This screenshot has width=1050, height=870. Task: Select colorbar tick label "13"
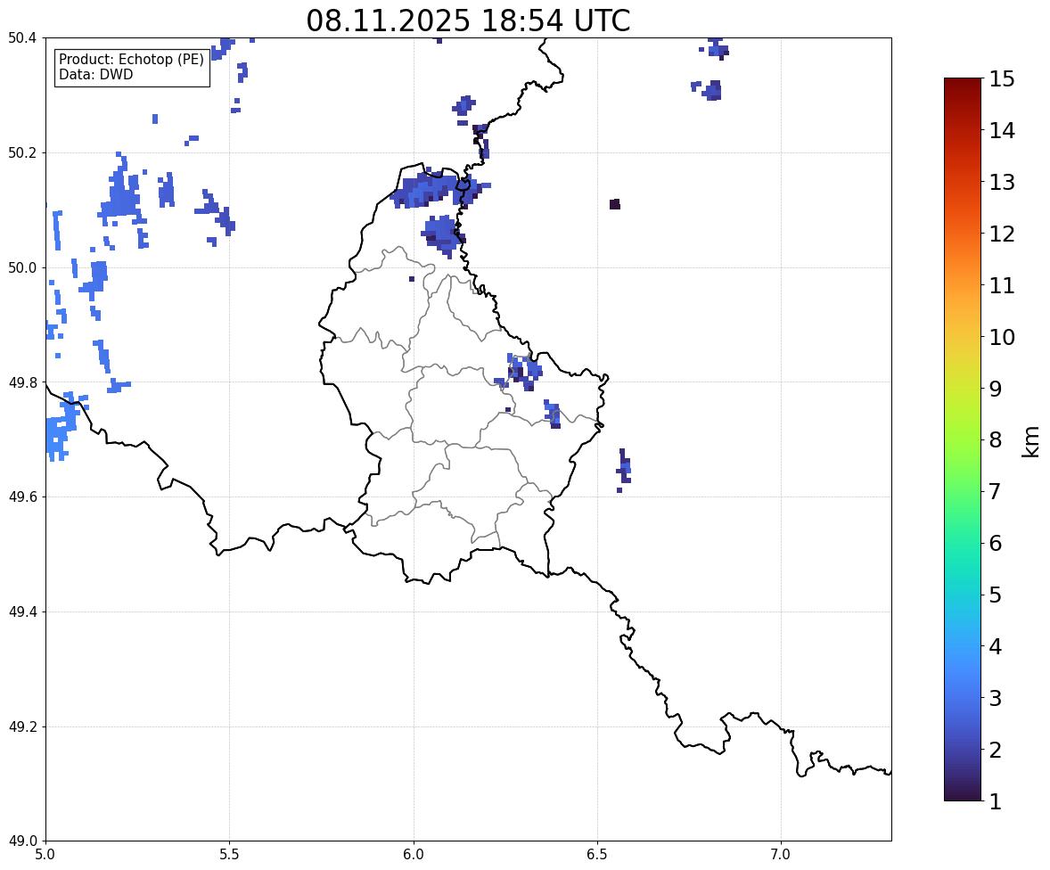pyautogui.click(x=1002, y=182)
